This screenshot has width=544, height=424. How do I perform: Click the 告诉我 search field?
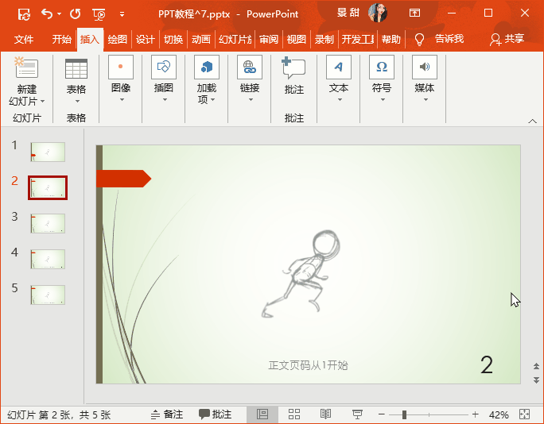click(x=449, y=39)
